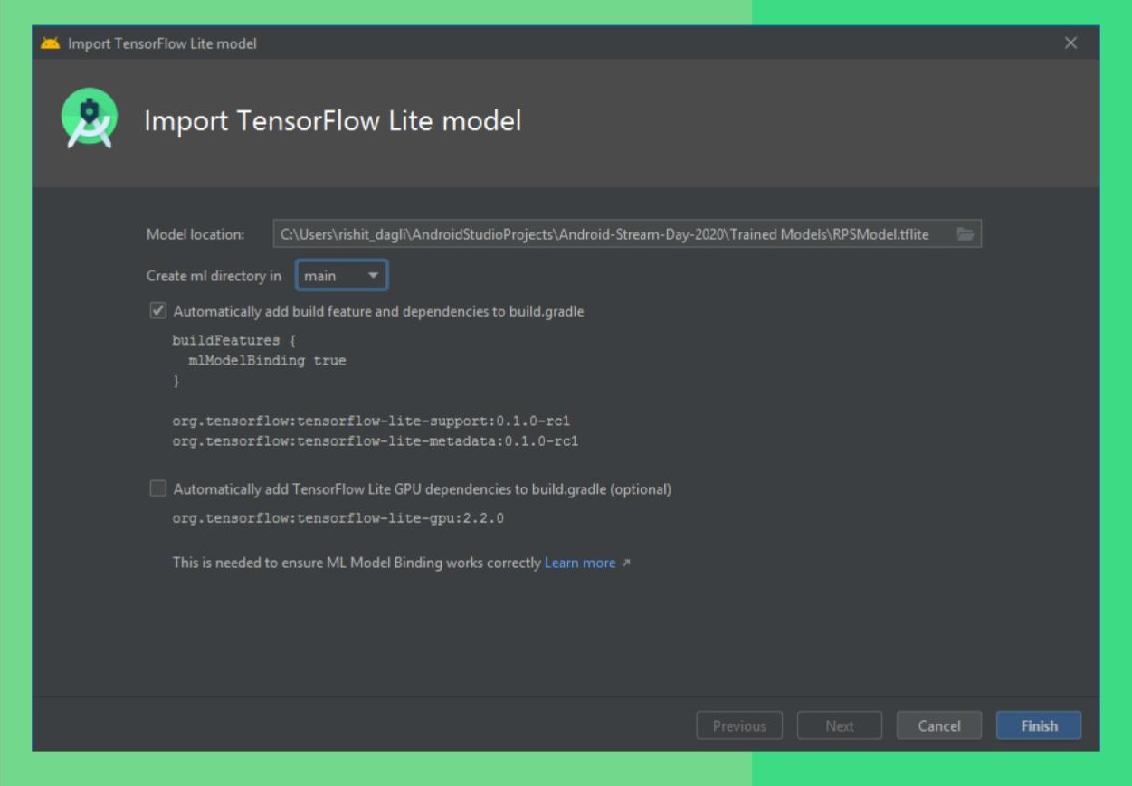Click the 'Model location:' label
Viewport: 1132px width, 786px height.
click(195, 234)
